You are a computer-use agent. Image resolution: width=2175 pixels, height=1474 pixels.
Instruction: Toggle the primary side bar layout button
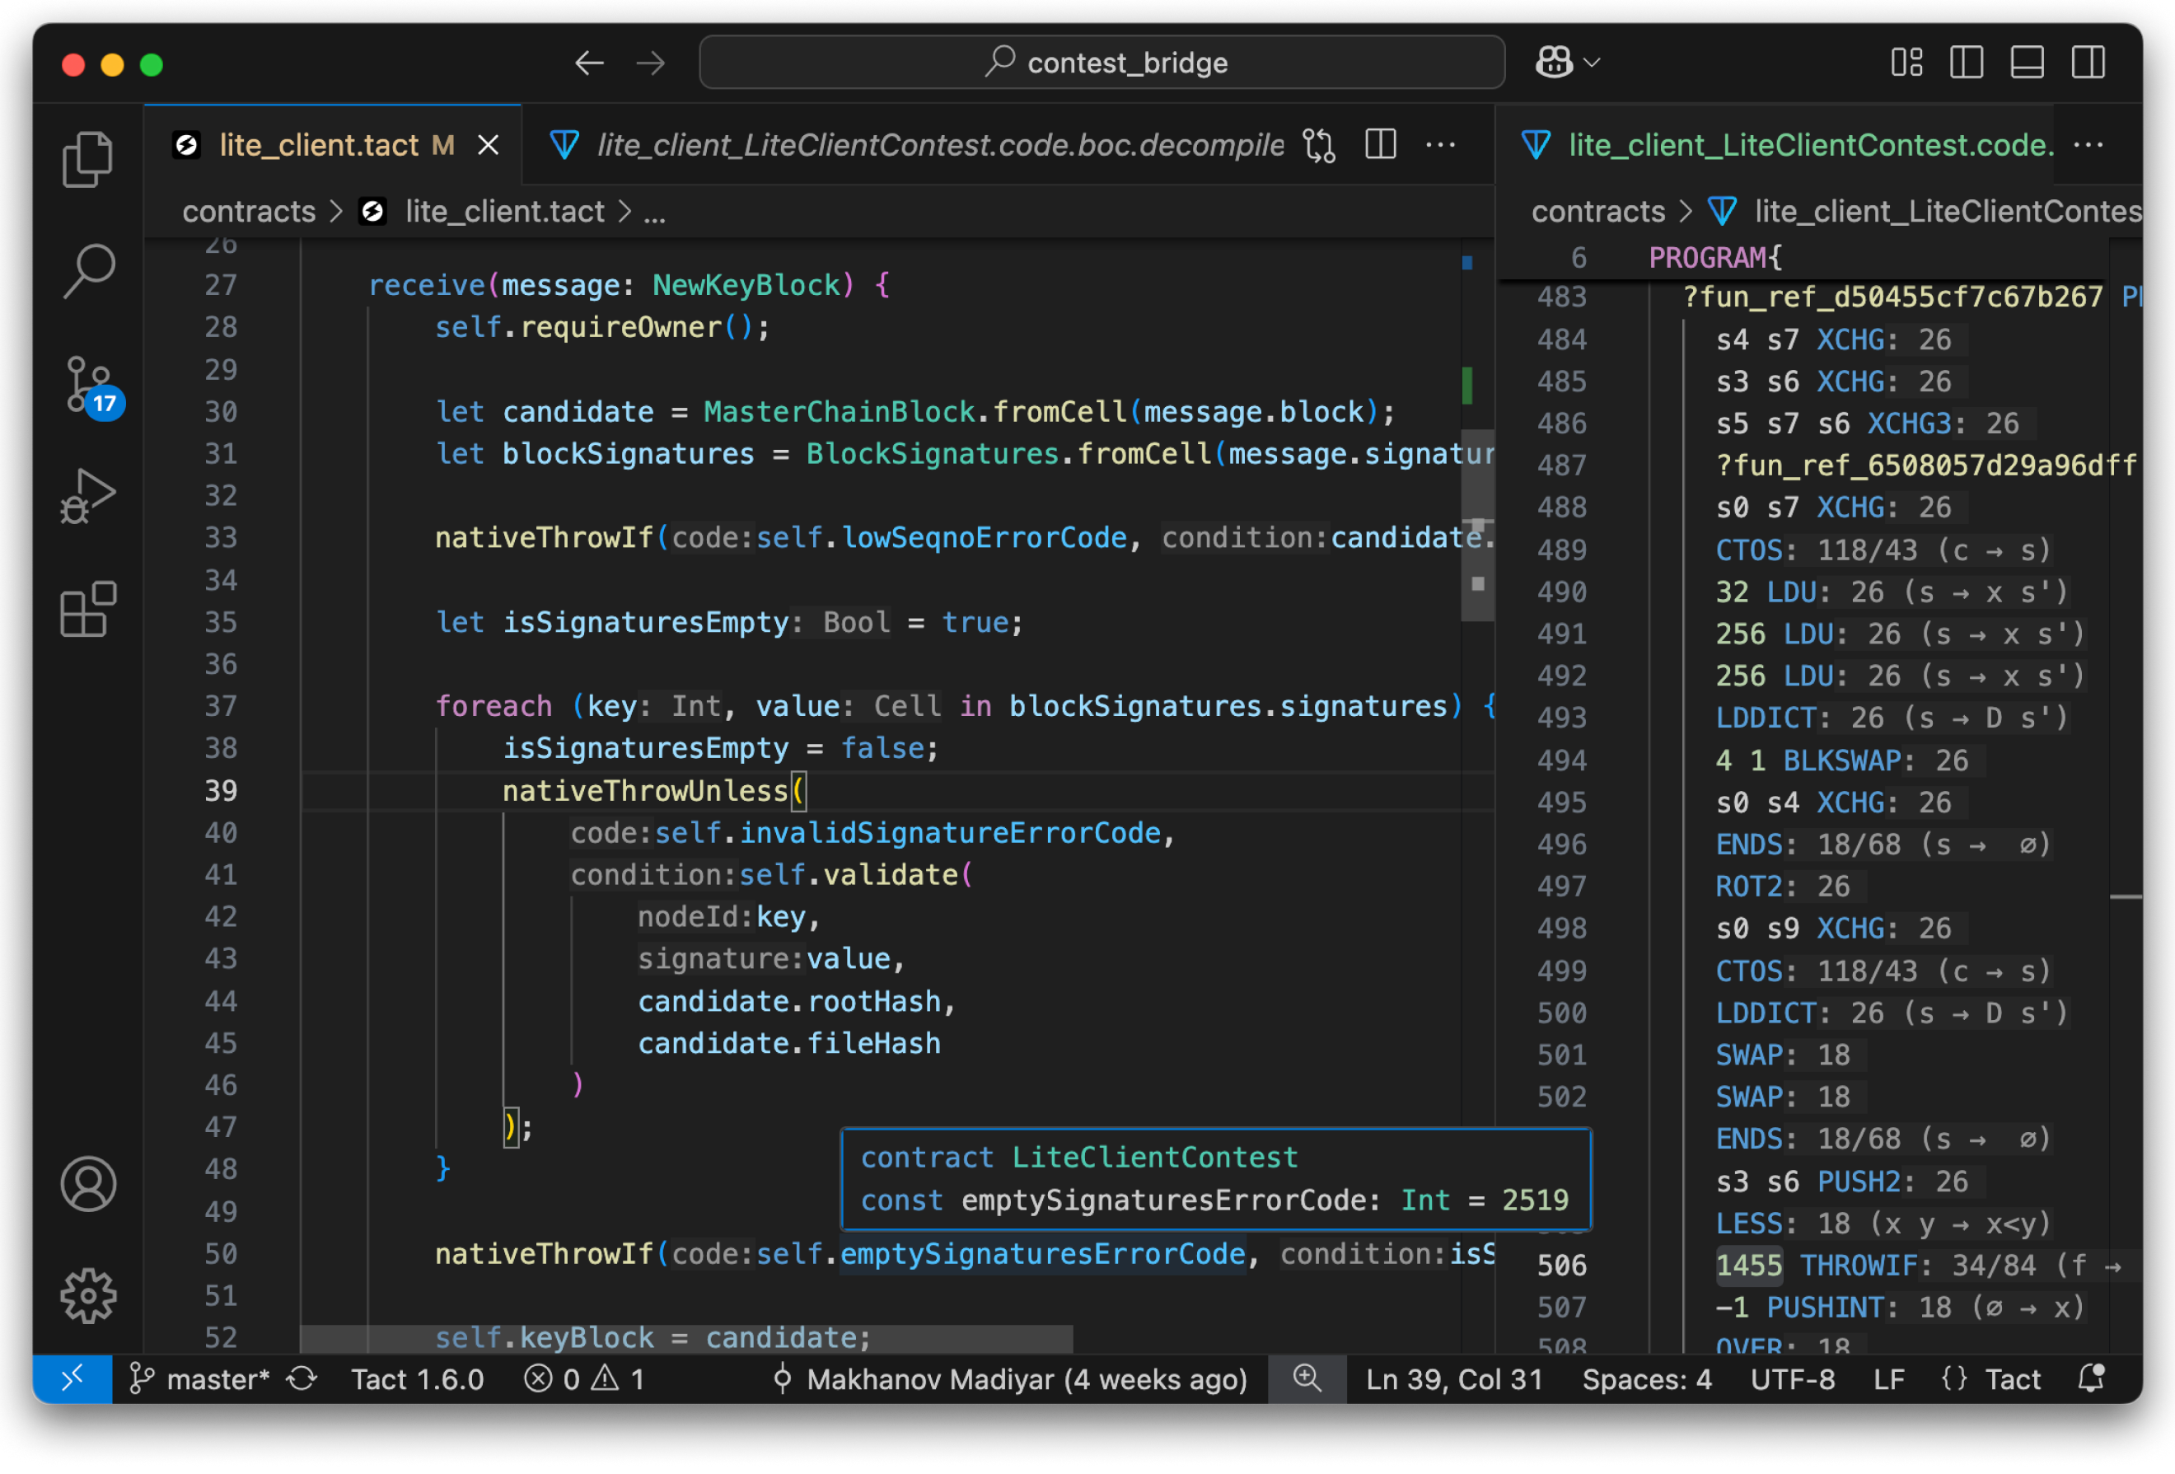(x=1967, y=63)
